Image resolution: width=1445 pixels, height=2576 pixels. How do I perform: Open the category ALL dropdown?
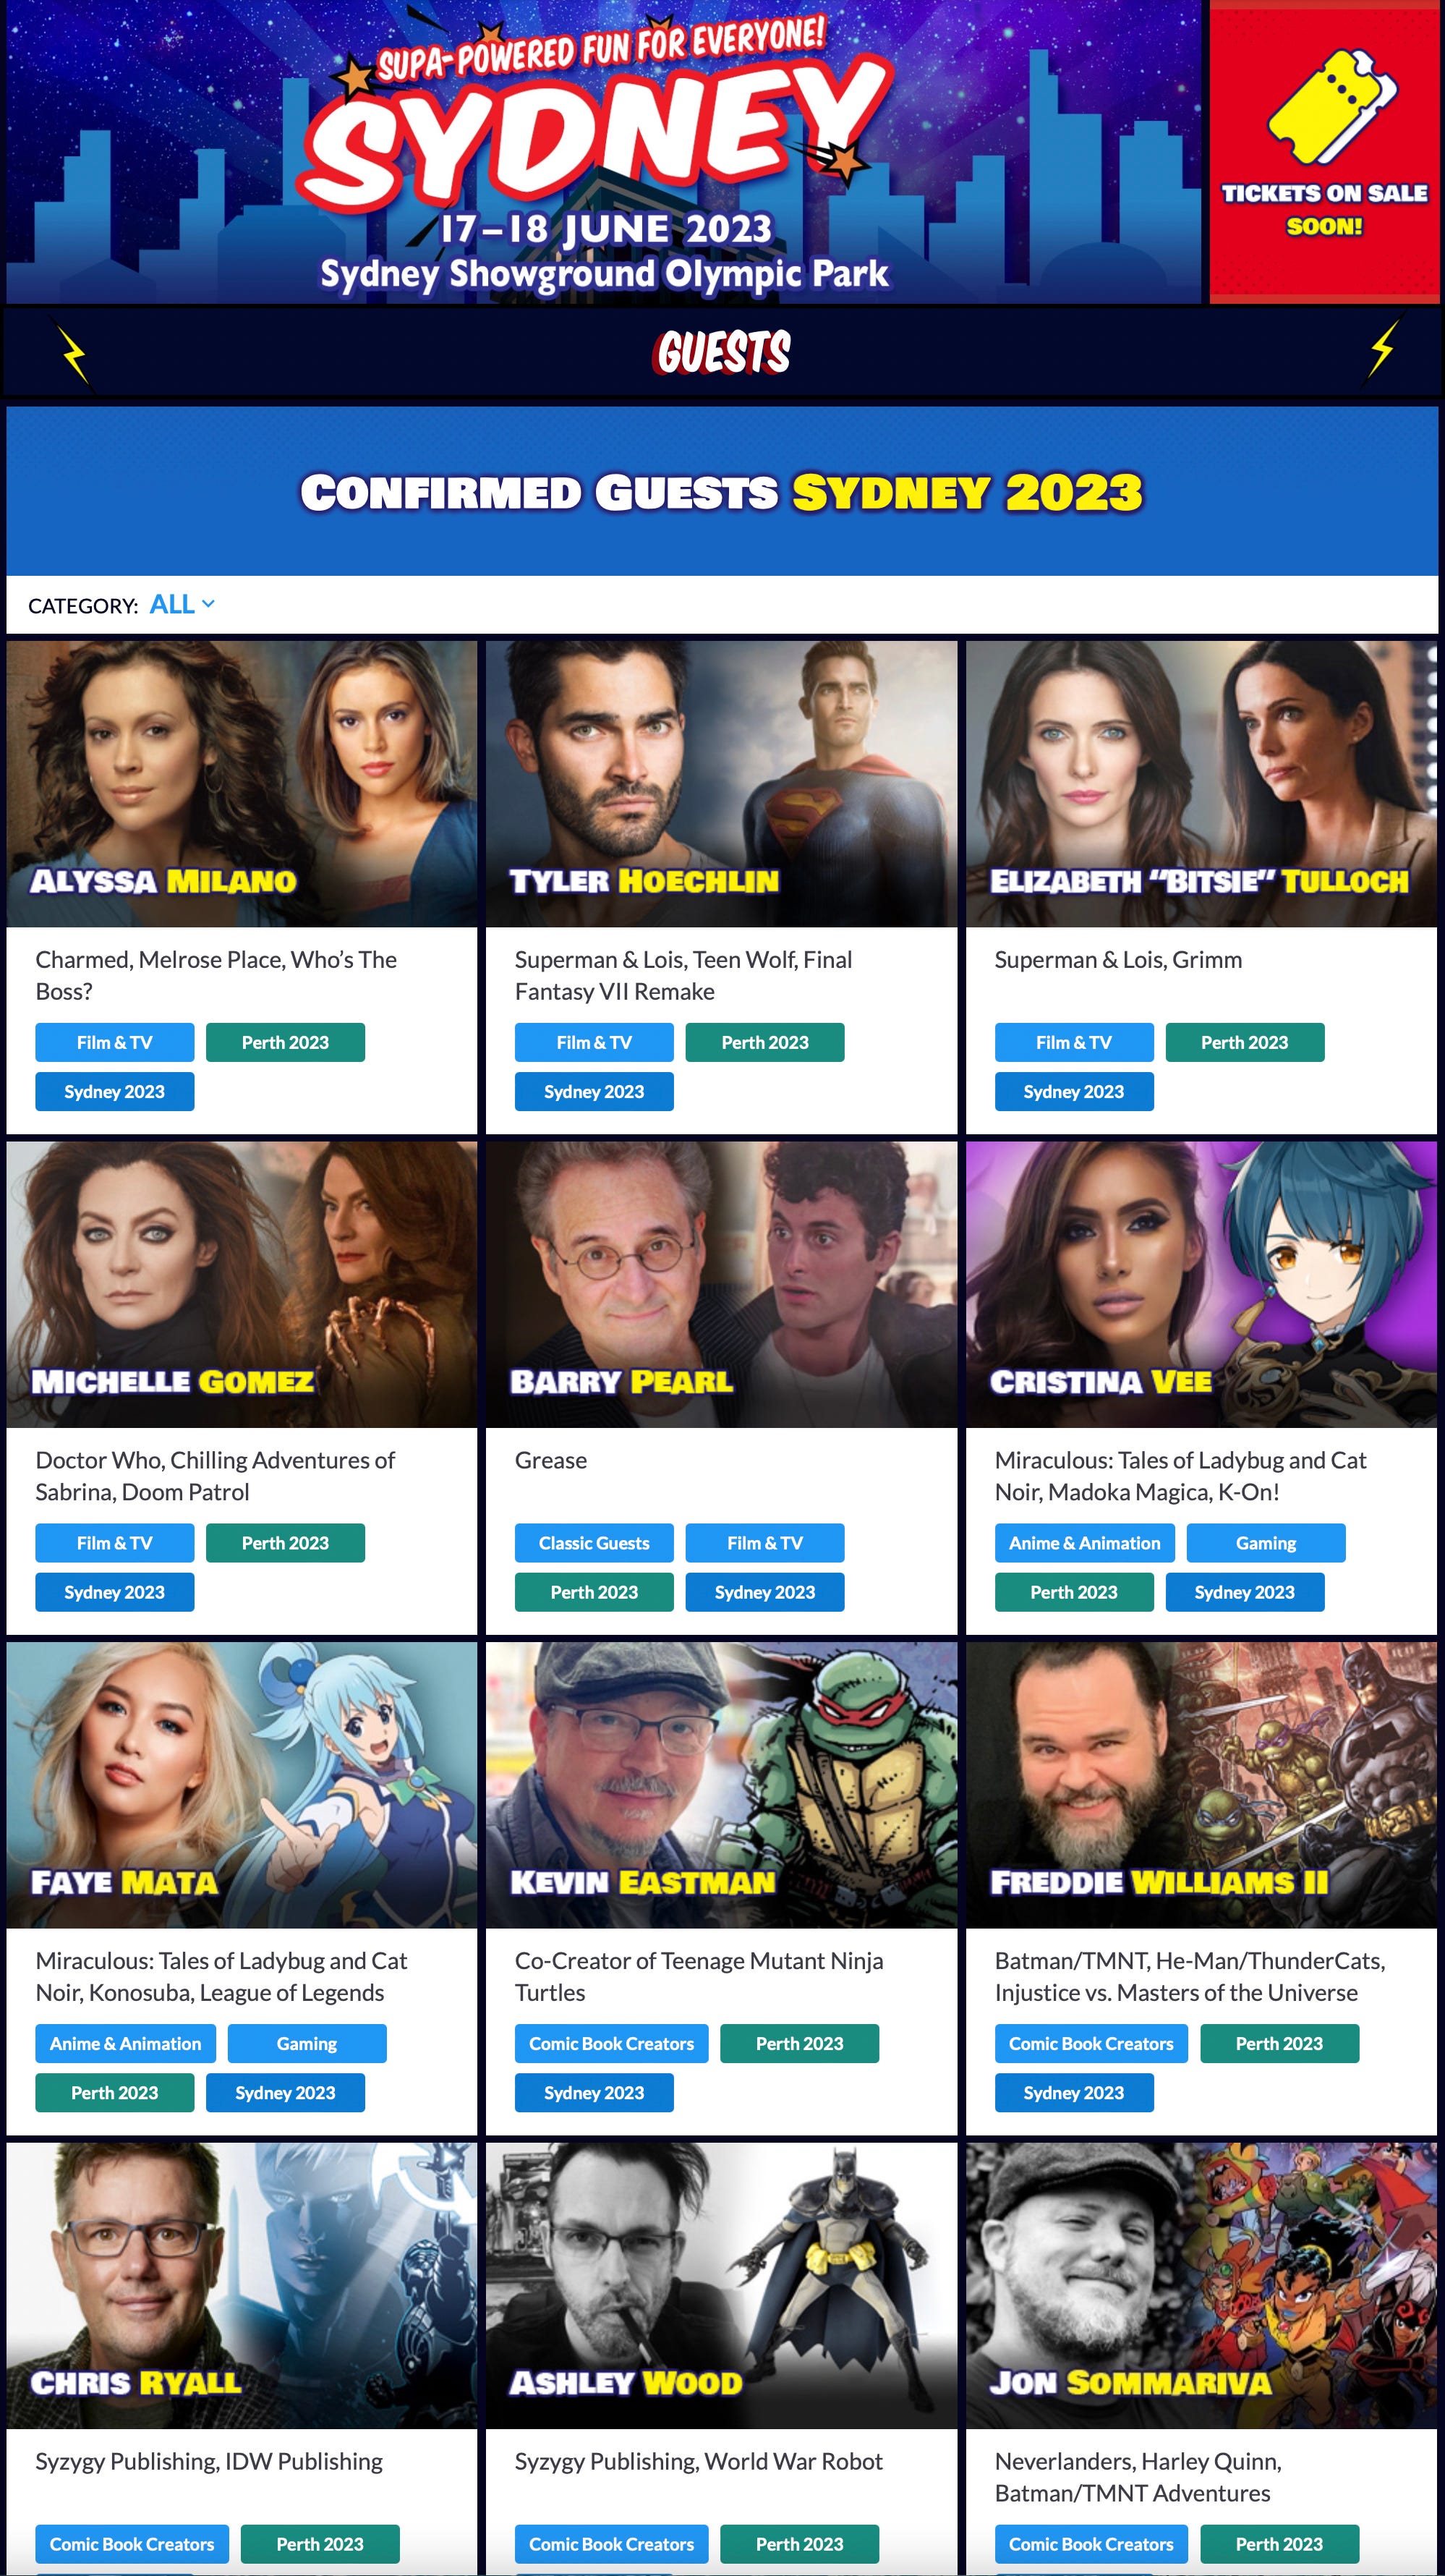(x=182, y=605)
